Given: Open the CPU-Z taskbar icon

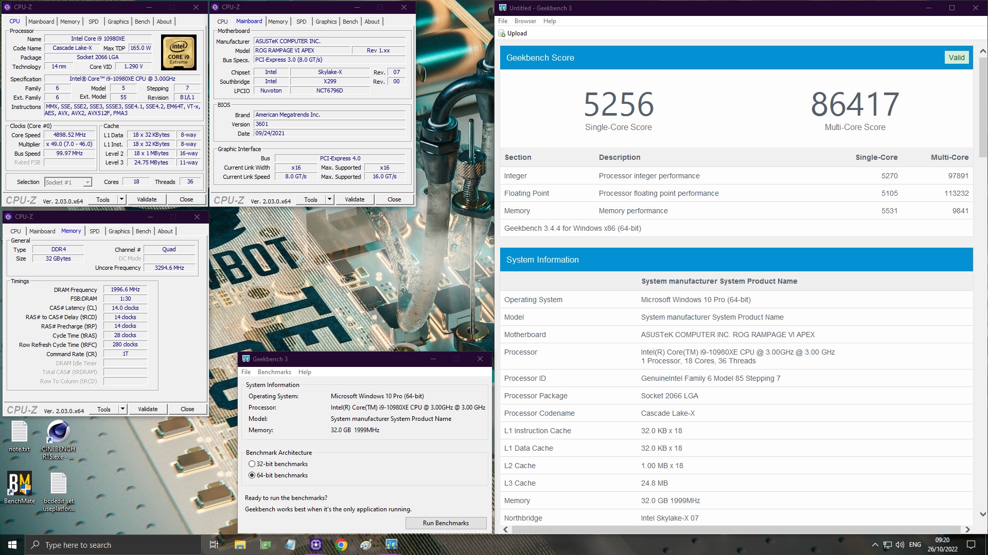Looking at the screenshot, I should pos(315,545).
